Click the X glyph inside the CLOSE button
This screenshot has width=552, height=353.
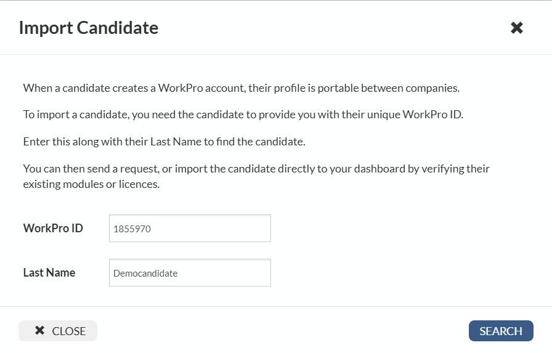(39, 331)
